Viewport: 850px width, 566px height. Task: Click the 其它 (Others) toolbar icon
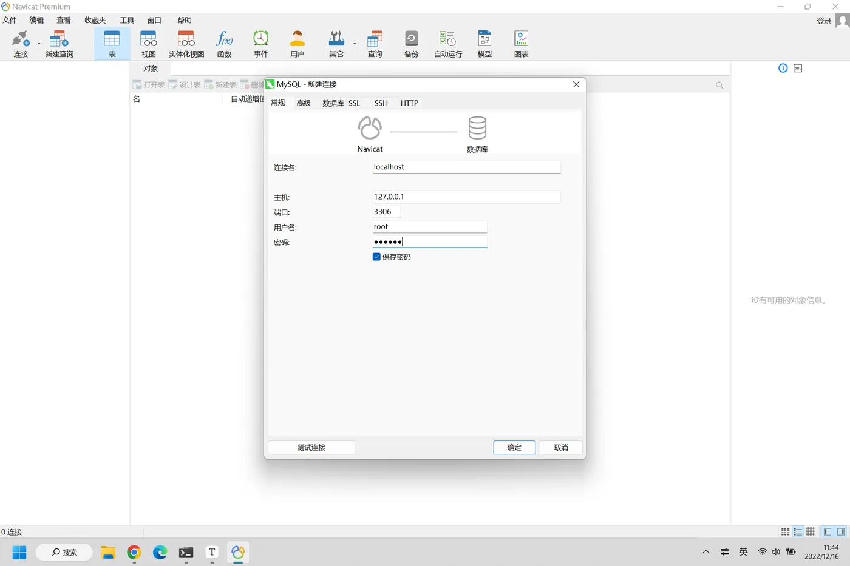click(x=336, y=44)
